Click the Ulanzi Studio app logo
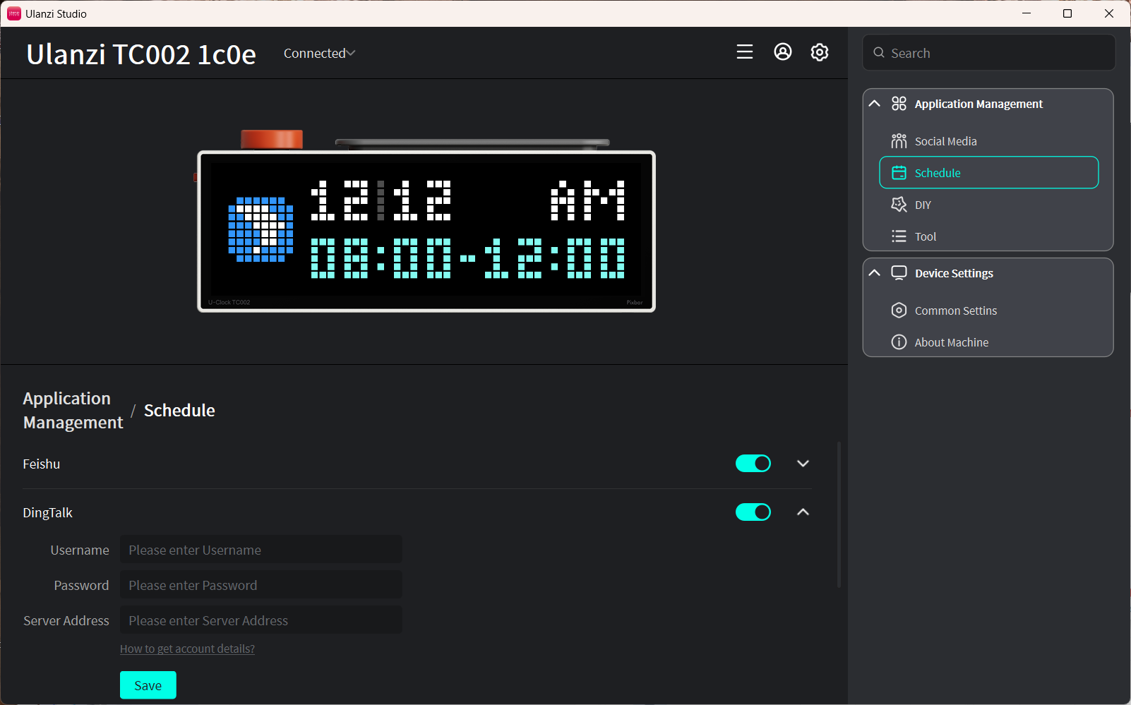Viewport: 1131px width, 705px height. click(14, 13)
